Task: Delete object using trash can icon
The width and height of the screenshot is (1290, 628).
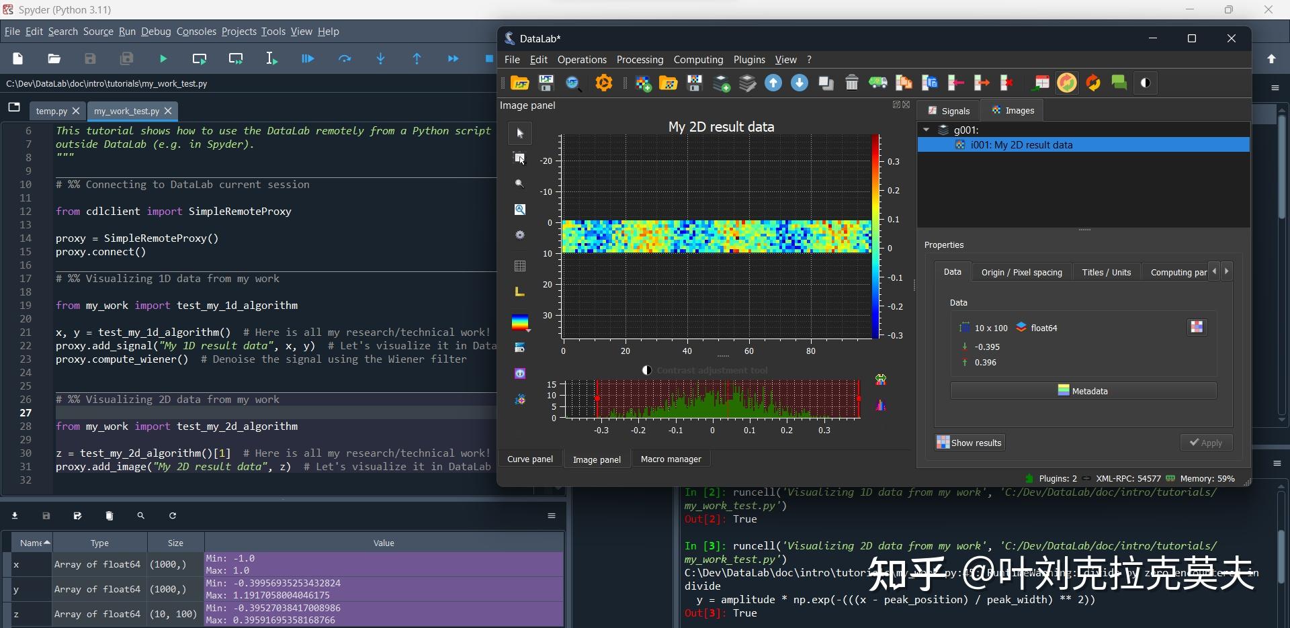Action: pyautogui.click(x=852, y=83)
